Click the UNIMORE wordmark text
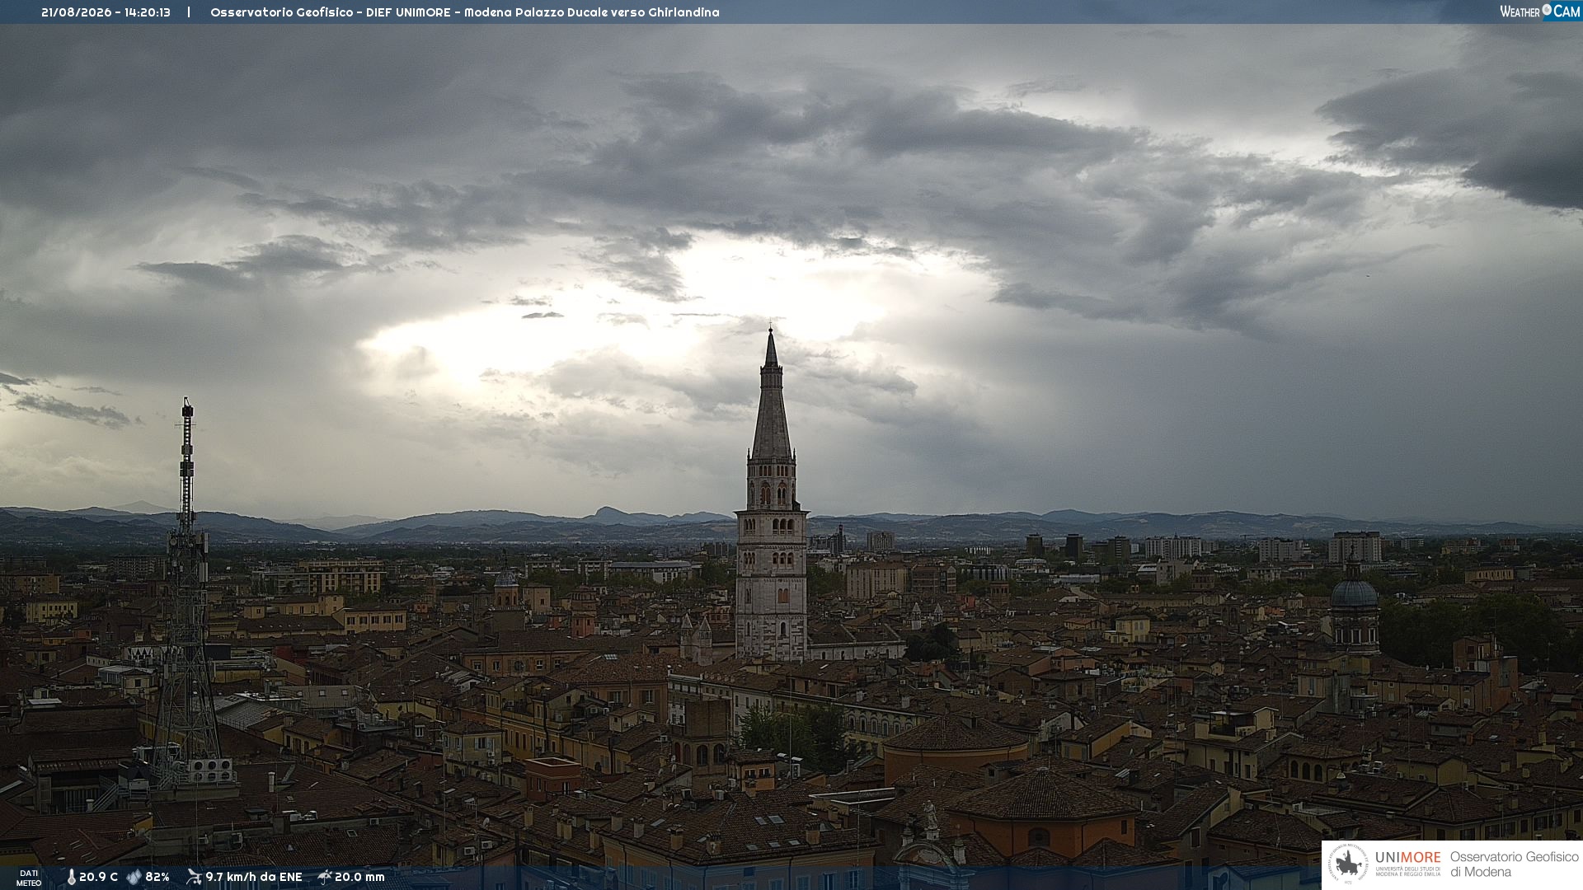The height and width of the screenshot is (890, 1583). pyautogui.click(x=1407, y=857)
